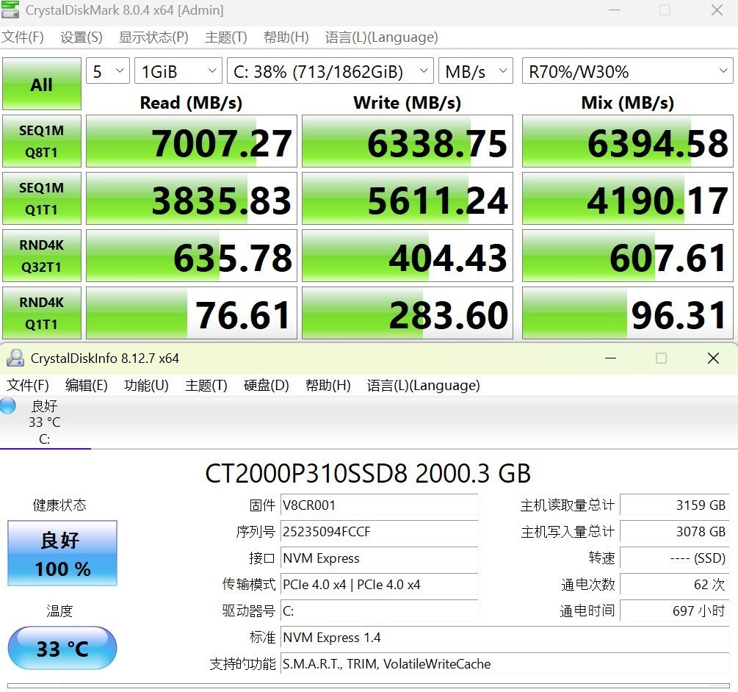The image size is (738, 692).
Task: Run the RND4K Q32T1 benchmark
Action: click(41, 256)
